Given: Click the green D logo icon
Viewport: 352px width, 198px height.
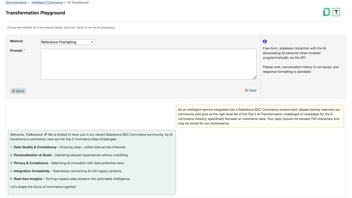Looking at the screenshot, I should pos(327,12).
